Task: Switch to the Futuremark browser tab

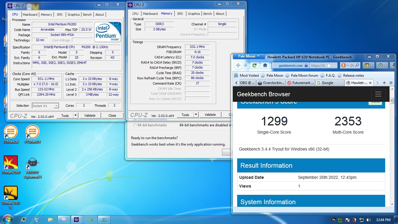Action: point(300,83)
